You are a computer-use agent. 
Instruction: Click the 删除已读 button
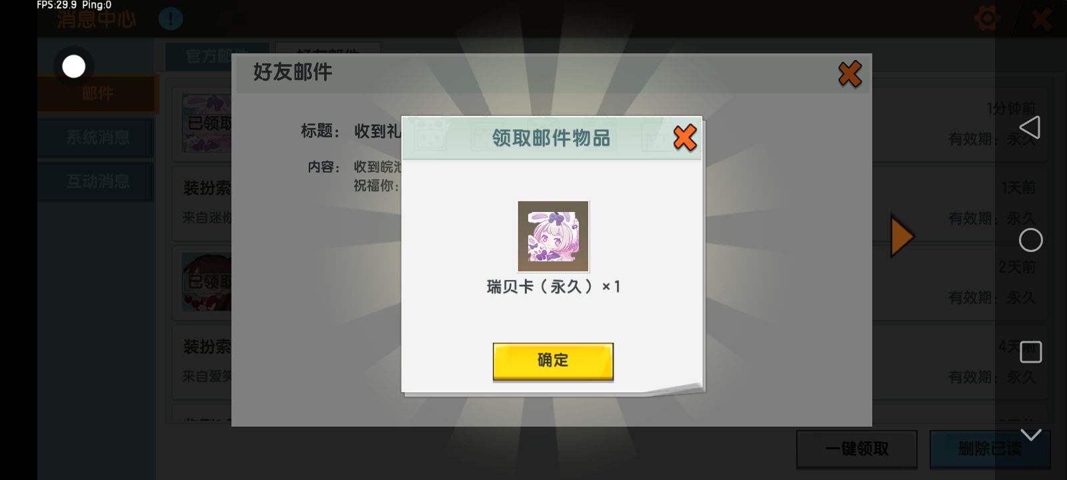click(x=990, y=449)
